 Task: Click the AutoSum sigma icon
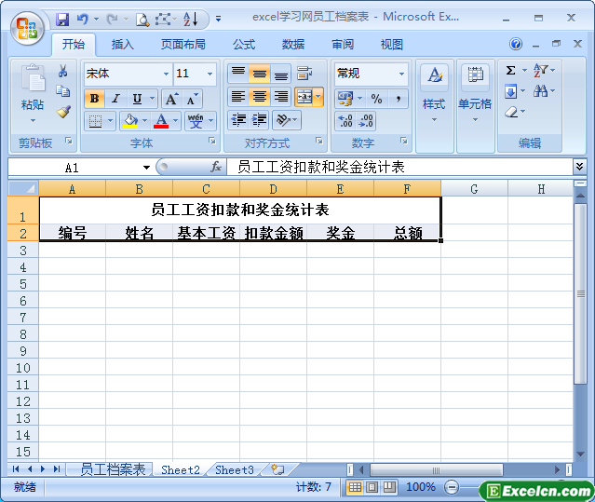510,71
